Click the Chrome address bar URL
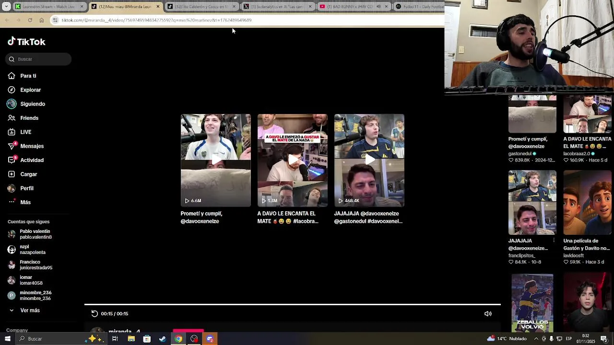Viewport: 614px width, 345px height. 156,20
